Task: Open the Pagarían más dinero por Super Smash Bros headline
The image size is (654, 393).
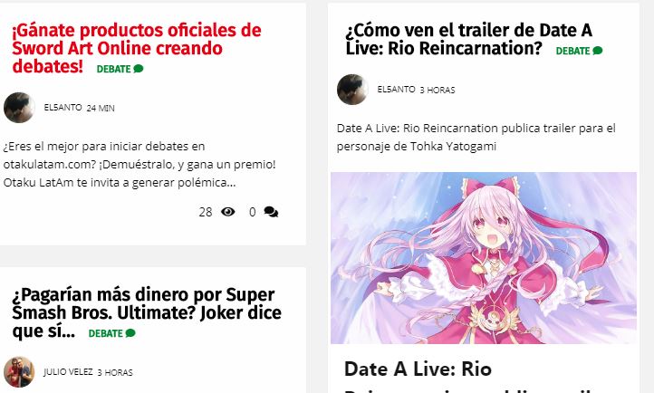Action: point(147,312)
